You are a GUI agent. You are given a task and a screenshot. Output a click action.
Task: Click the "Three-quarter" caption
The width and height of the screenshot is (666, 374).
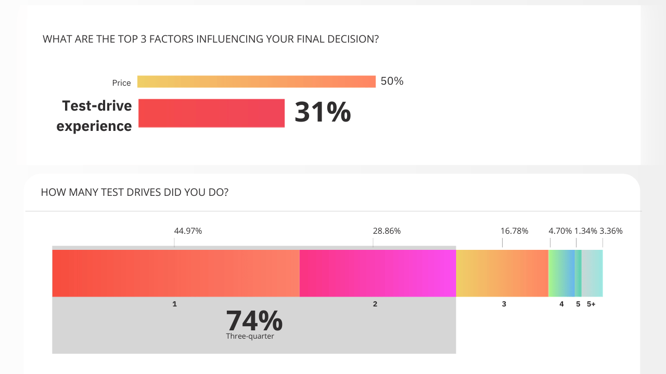(x=250, y=336)
